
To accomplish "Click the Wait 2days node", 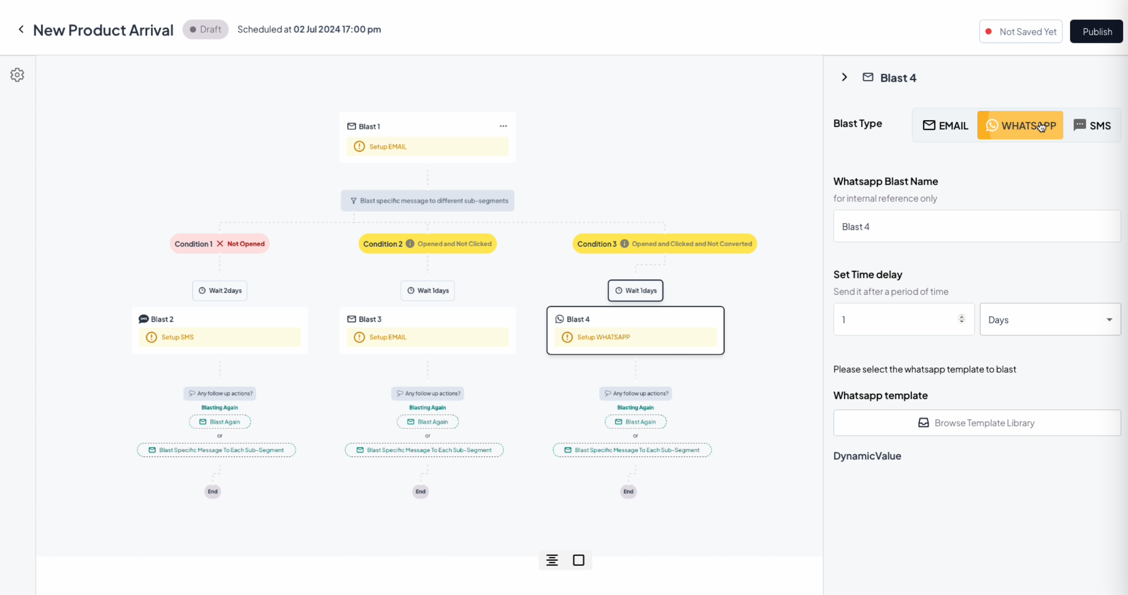I will [x=220, y=290].
